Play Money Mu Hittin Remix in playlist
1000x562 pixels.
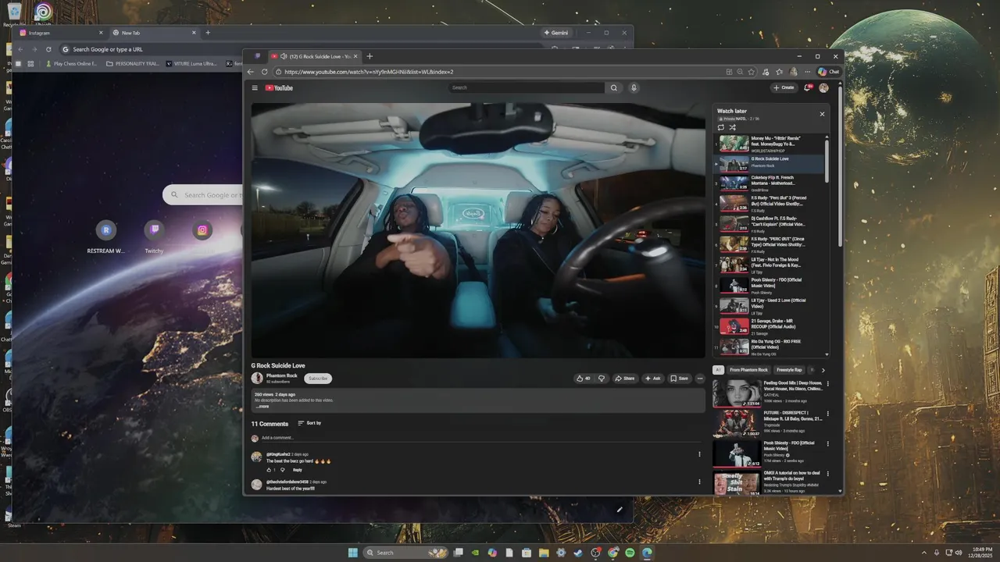pos(770,144)
